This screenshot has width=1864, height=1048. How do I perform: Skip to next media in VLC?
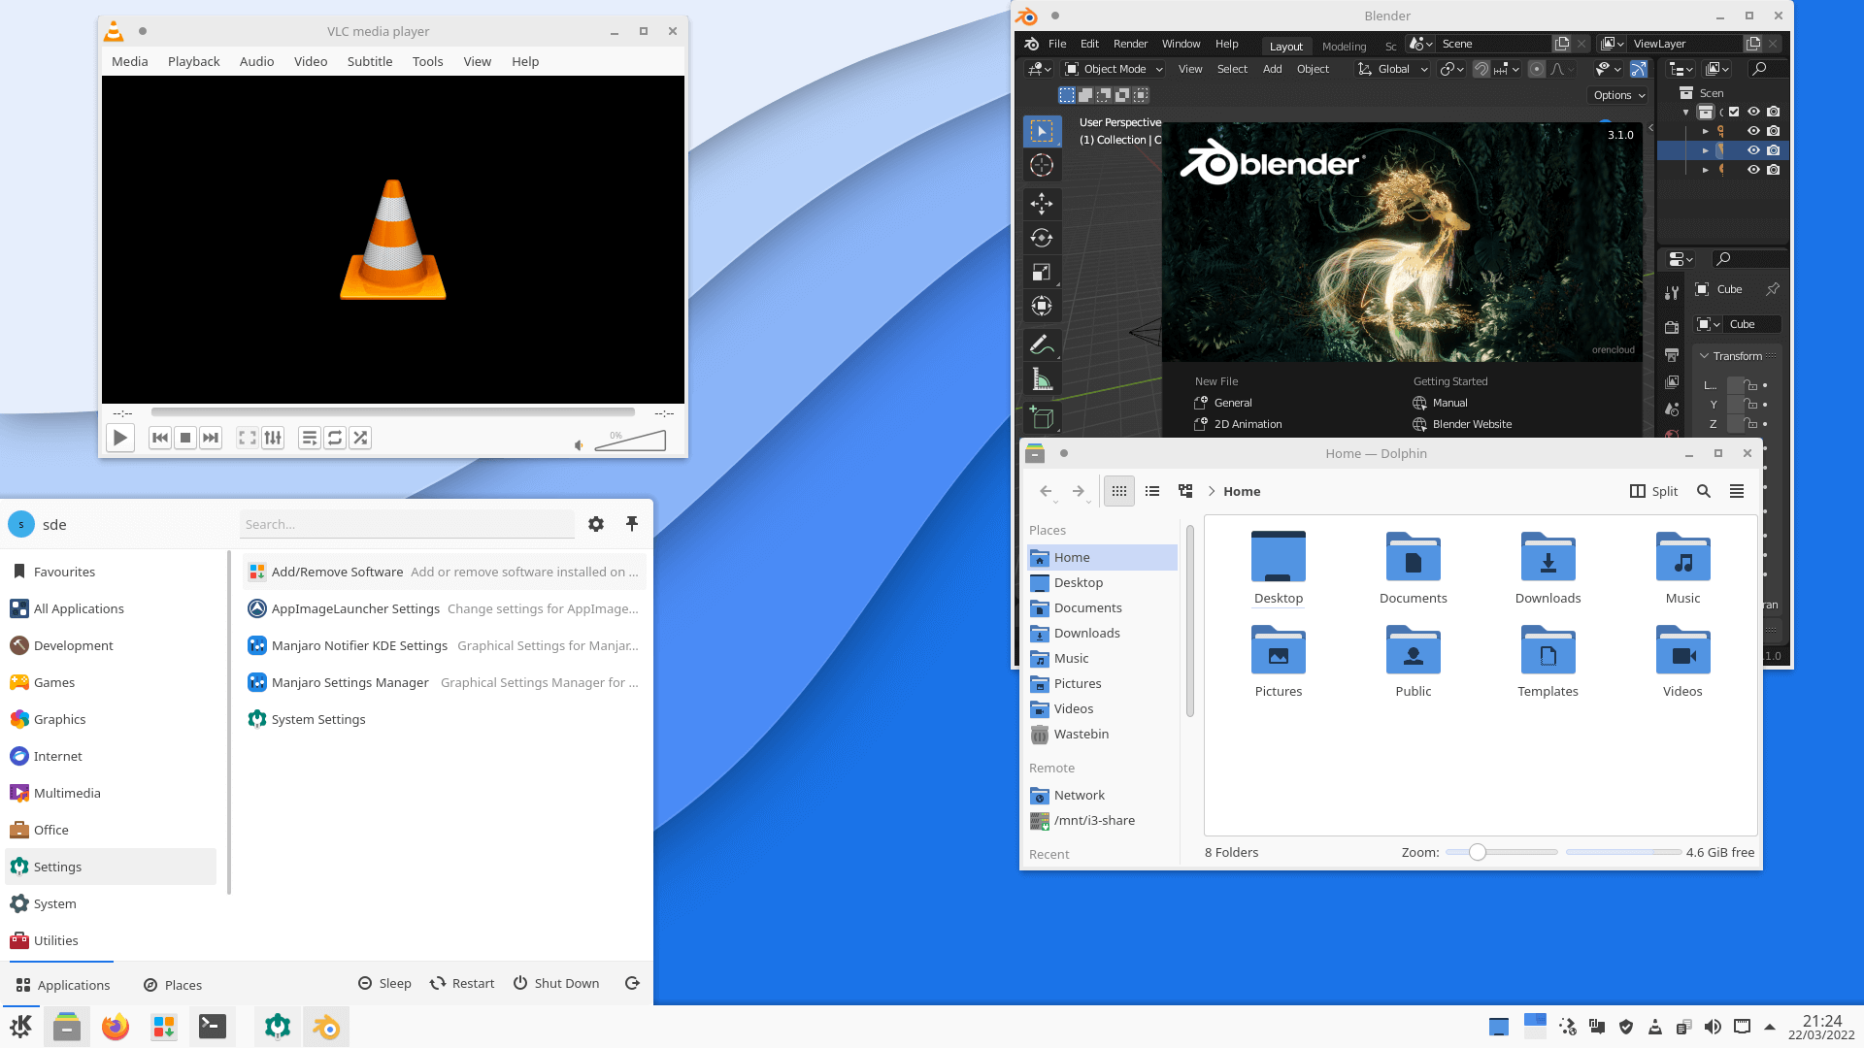coord(211,438)
